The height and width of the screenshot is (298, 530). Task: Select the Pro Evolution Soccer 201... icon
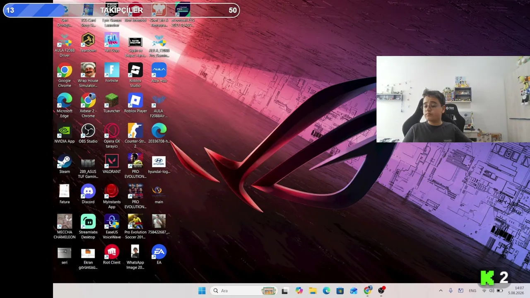135,227
